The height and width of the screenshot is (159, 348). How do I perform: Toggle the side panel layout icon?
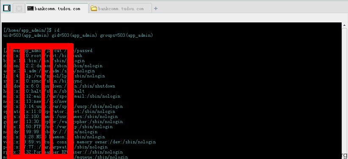coord(7,8)
